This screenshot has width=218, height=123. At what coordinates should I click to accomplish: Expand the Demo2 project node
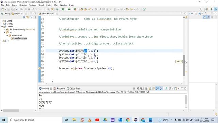coord(2,24)
